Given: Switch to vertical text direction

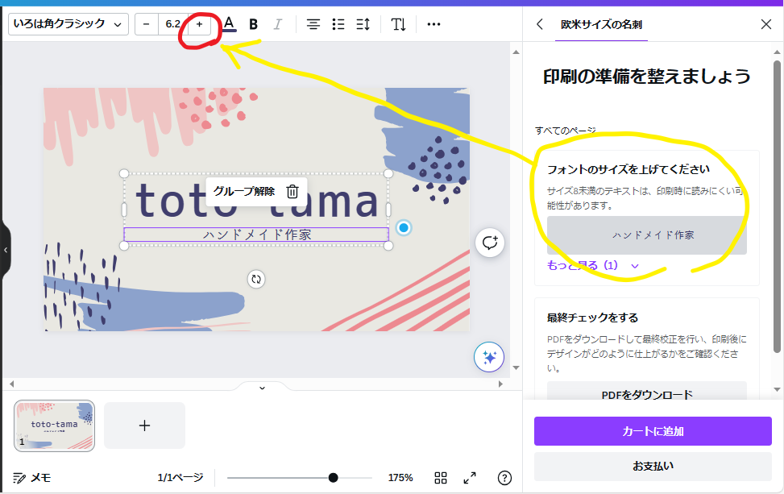Looking at the screenshot, I should pos(399,24).
